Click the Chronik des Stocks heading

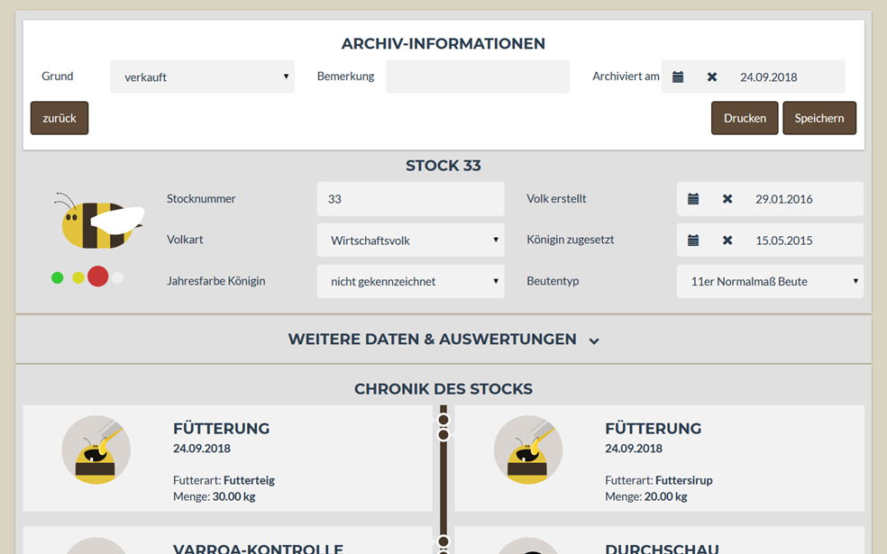443,389
